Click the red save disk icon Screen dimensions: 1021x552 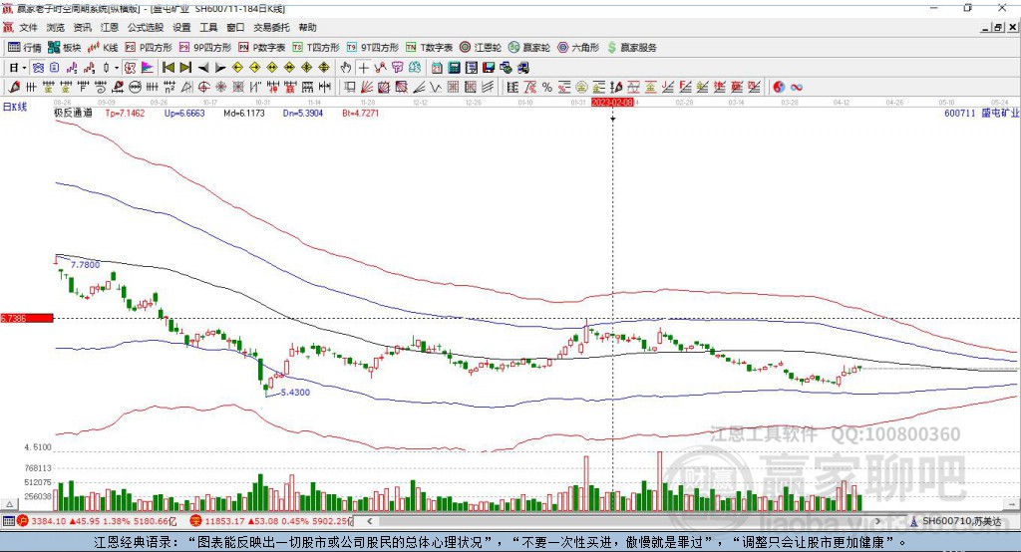pos(489,68)
